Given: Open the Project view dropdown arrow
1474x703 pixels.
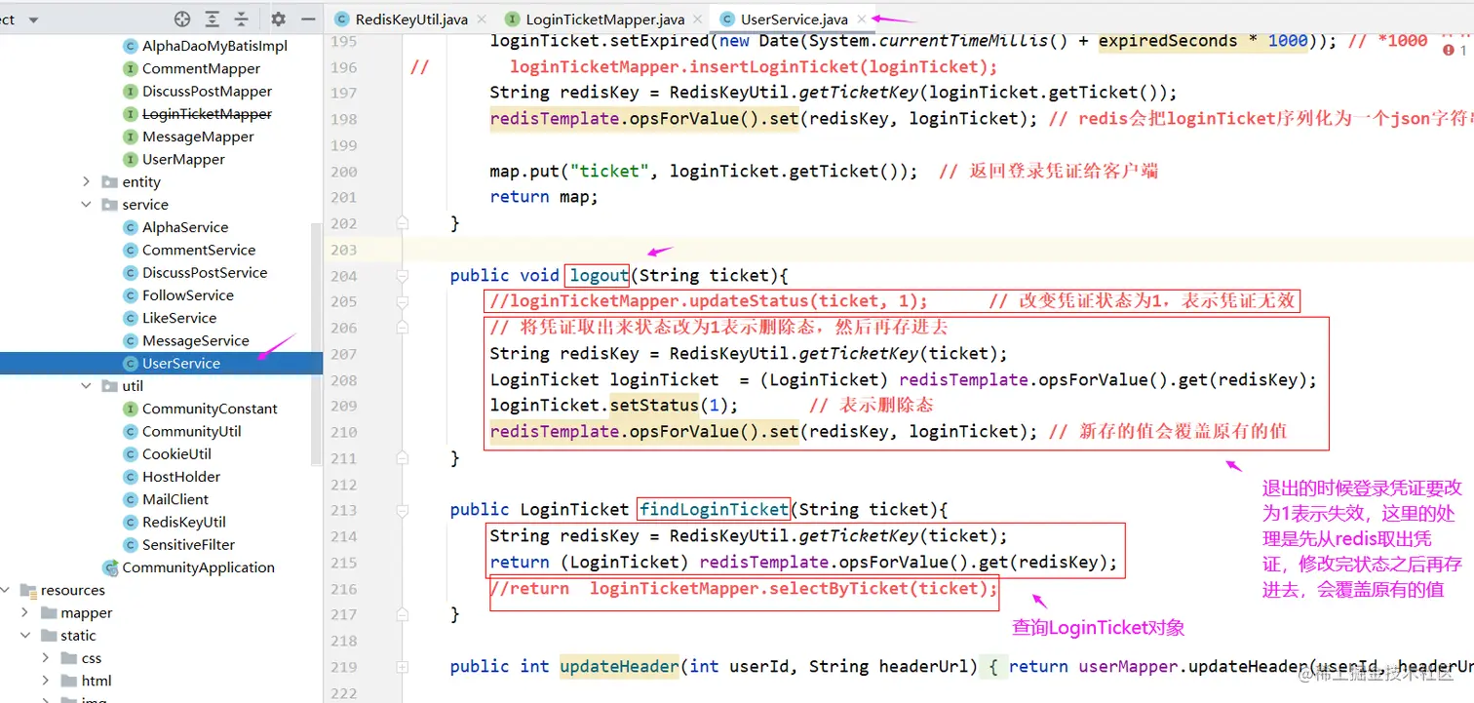Looking at the screenshot, I should click(x=34, y=20).
